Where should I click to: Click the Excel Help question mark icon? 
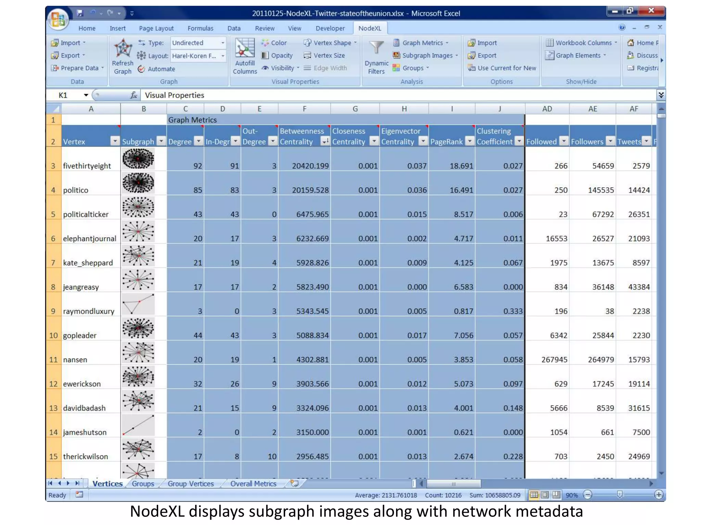click(x=622, y=27)
